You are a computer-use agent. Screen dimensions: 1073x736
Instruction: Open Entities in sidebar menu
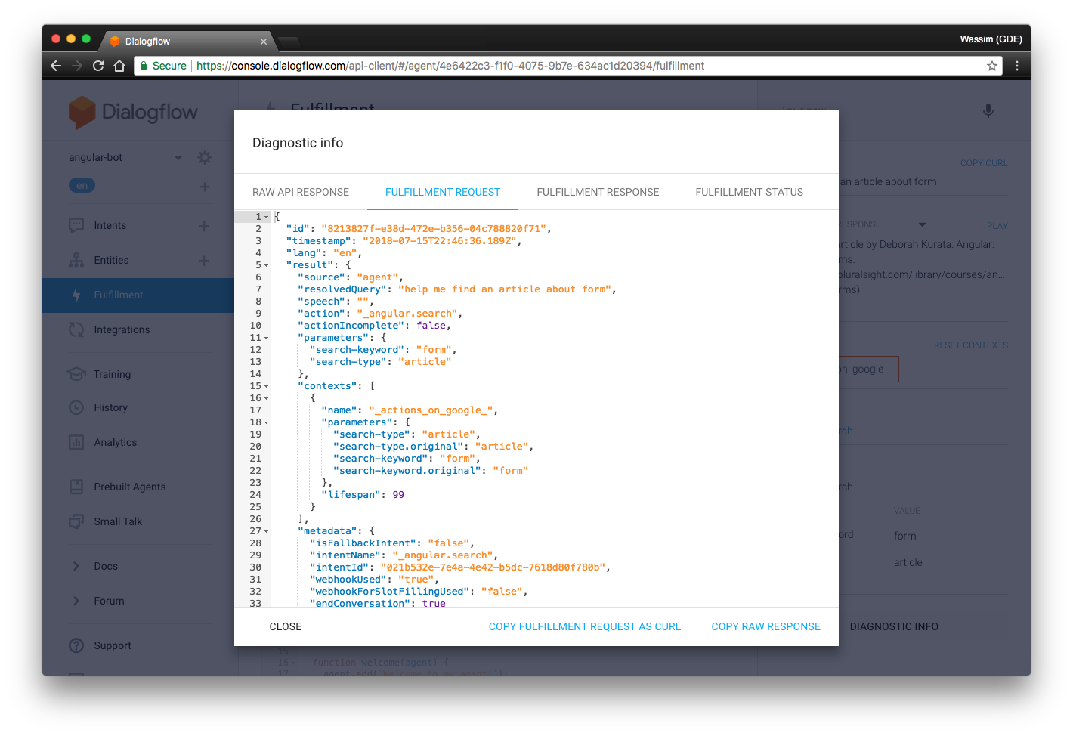coord(112,260)
